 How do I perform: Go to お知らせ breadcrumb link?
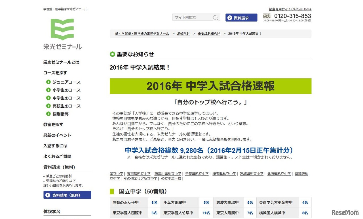point(183,34)
